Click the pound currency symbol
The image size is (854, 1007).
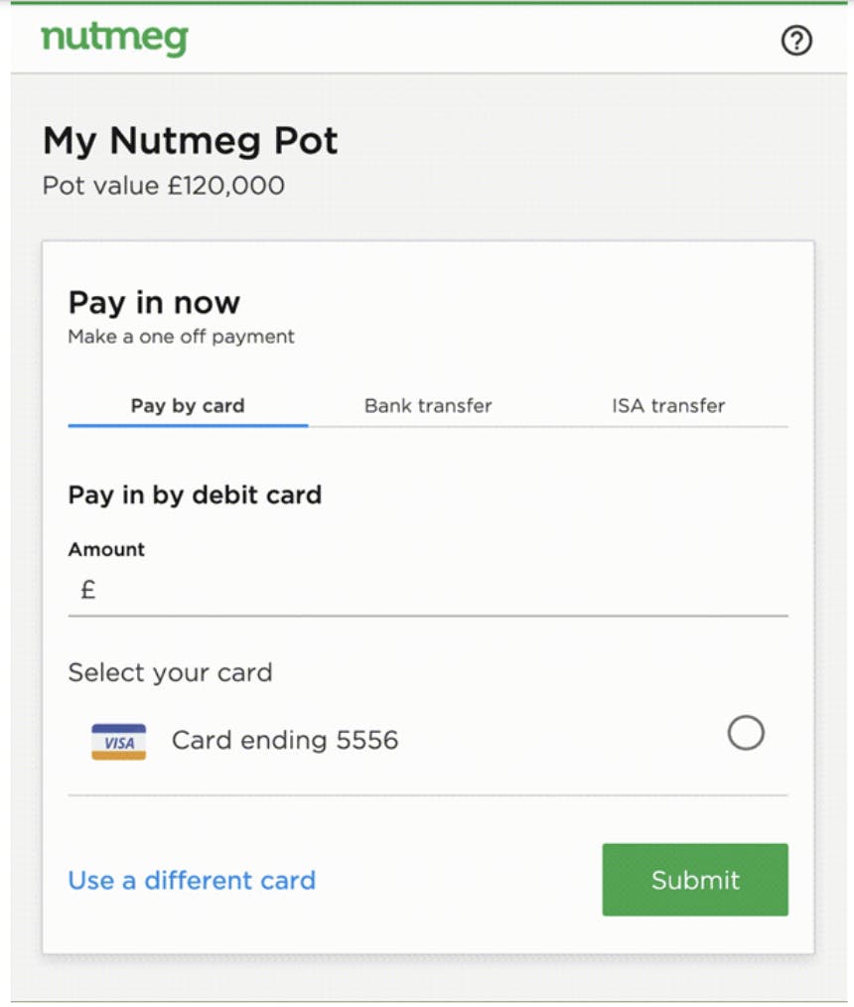88,590
